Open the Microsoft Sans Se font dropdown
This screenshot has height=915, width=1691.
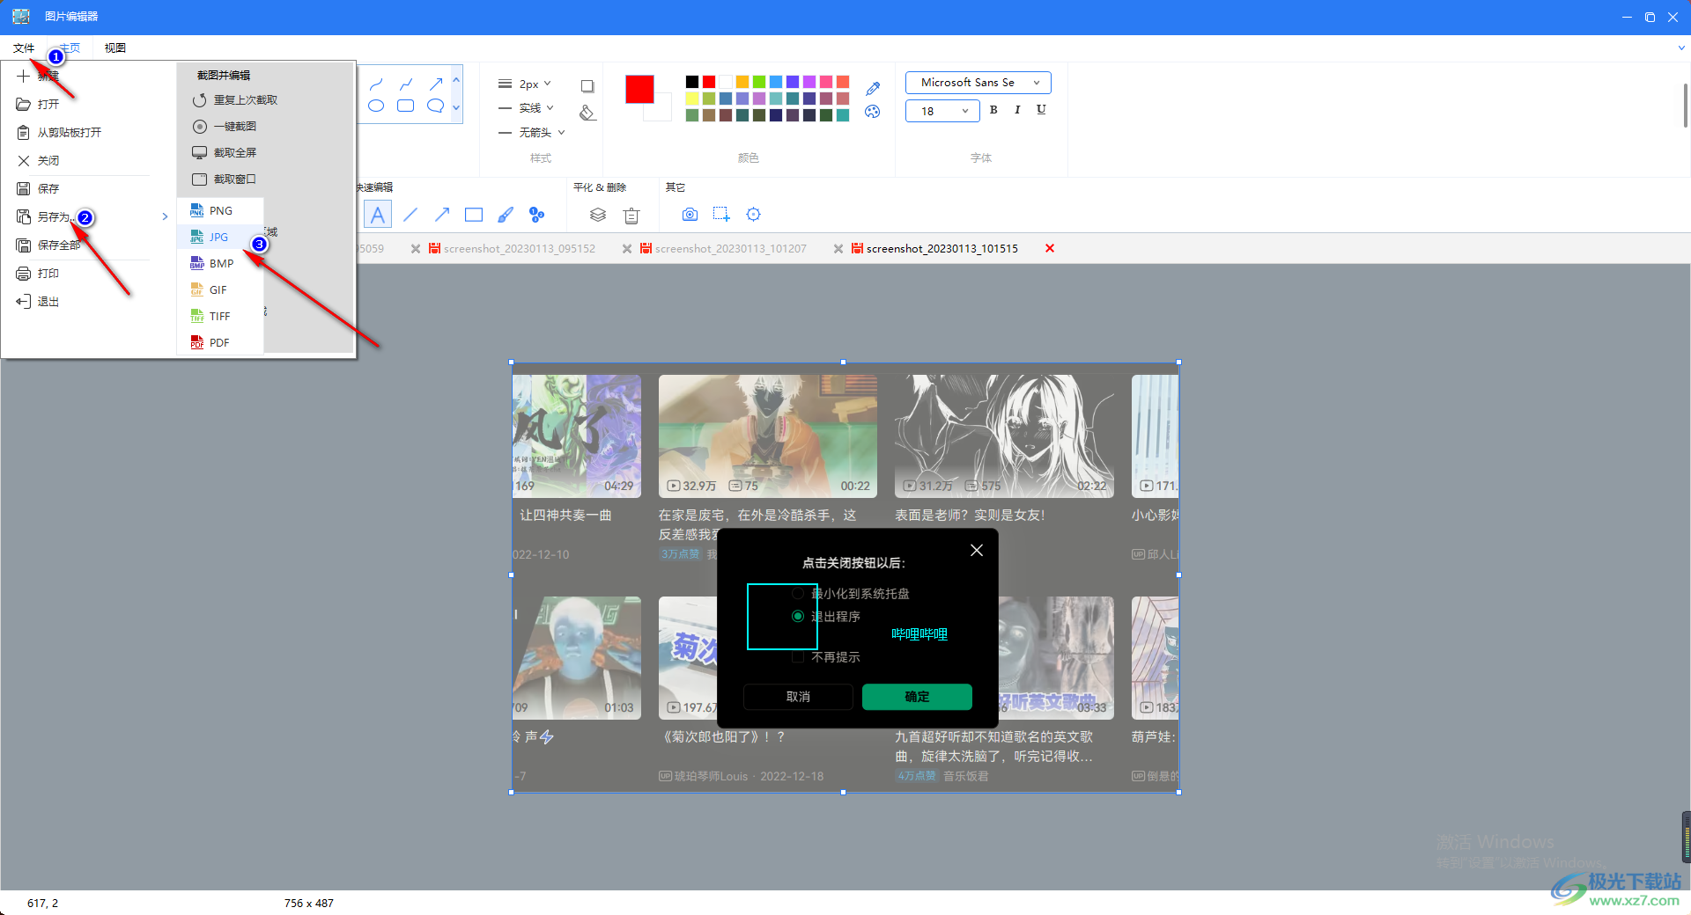coord(978,83)
